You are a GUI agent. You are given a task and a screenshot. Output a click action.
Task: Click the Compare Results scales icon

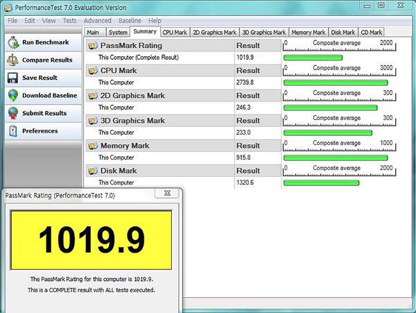[x=12, y=60]
